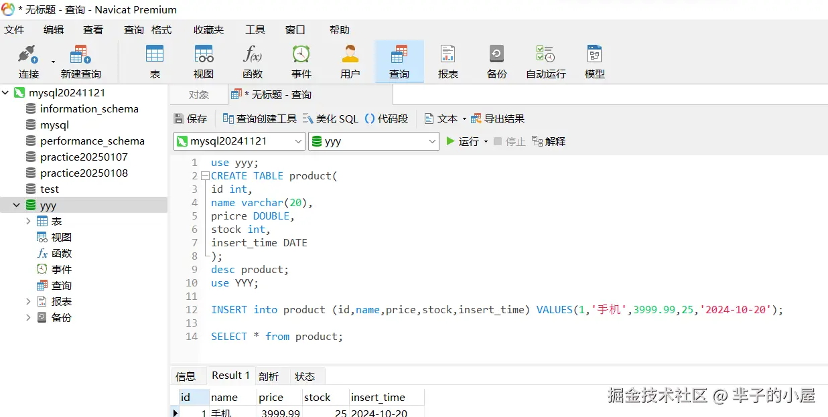The height and width of the screenshot is (417, 828).
Task: Collapse the yyy database tree node
Action: 17,205
